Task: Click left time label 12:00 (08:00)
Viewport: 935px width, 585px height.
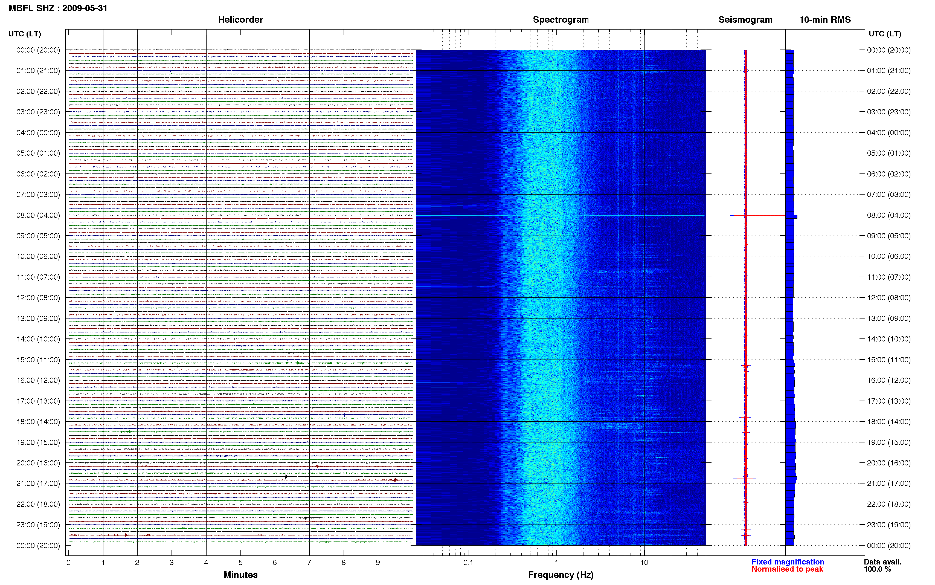Action: (x=38, y=297)
